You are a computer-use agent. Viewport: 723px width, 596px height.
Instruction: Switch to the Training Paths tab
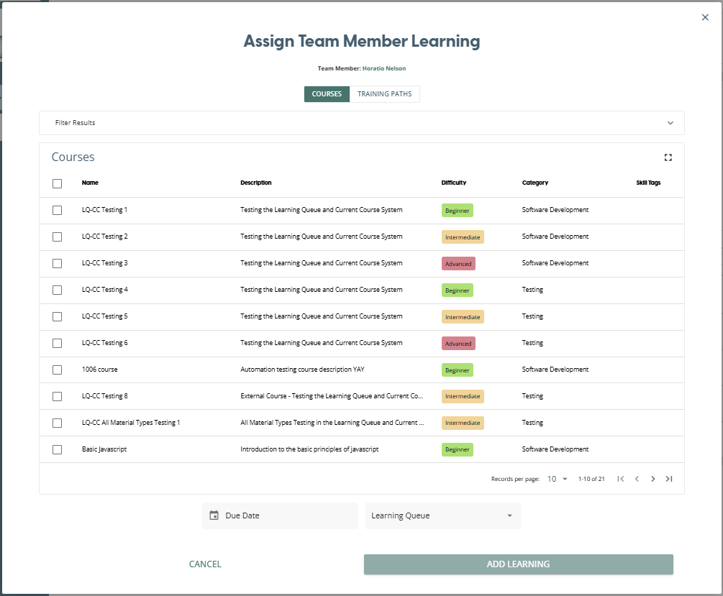(x=384, y=94)
